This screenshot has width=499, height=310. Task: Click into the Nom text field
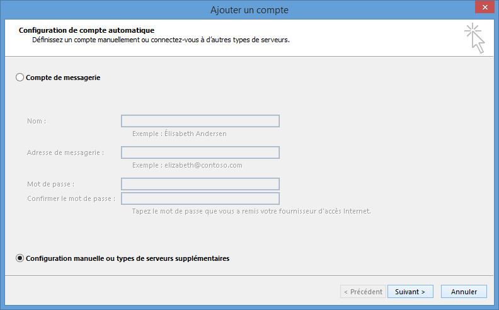pyautogui.click(x=200, y=121)
